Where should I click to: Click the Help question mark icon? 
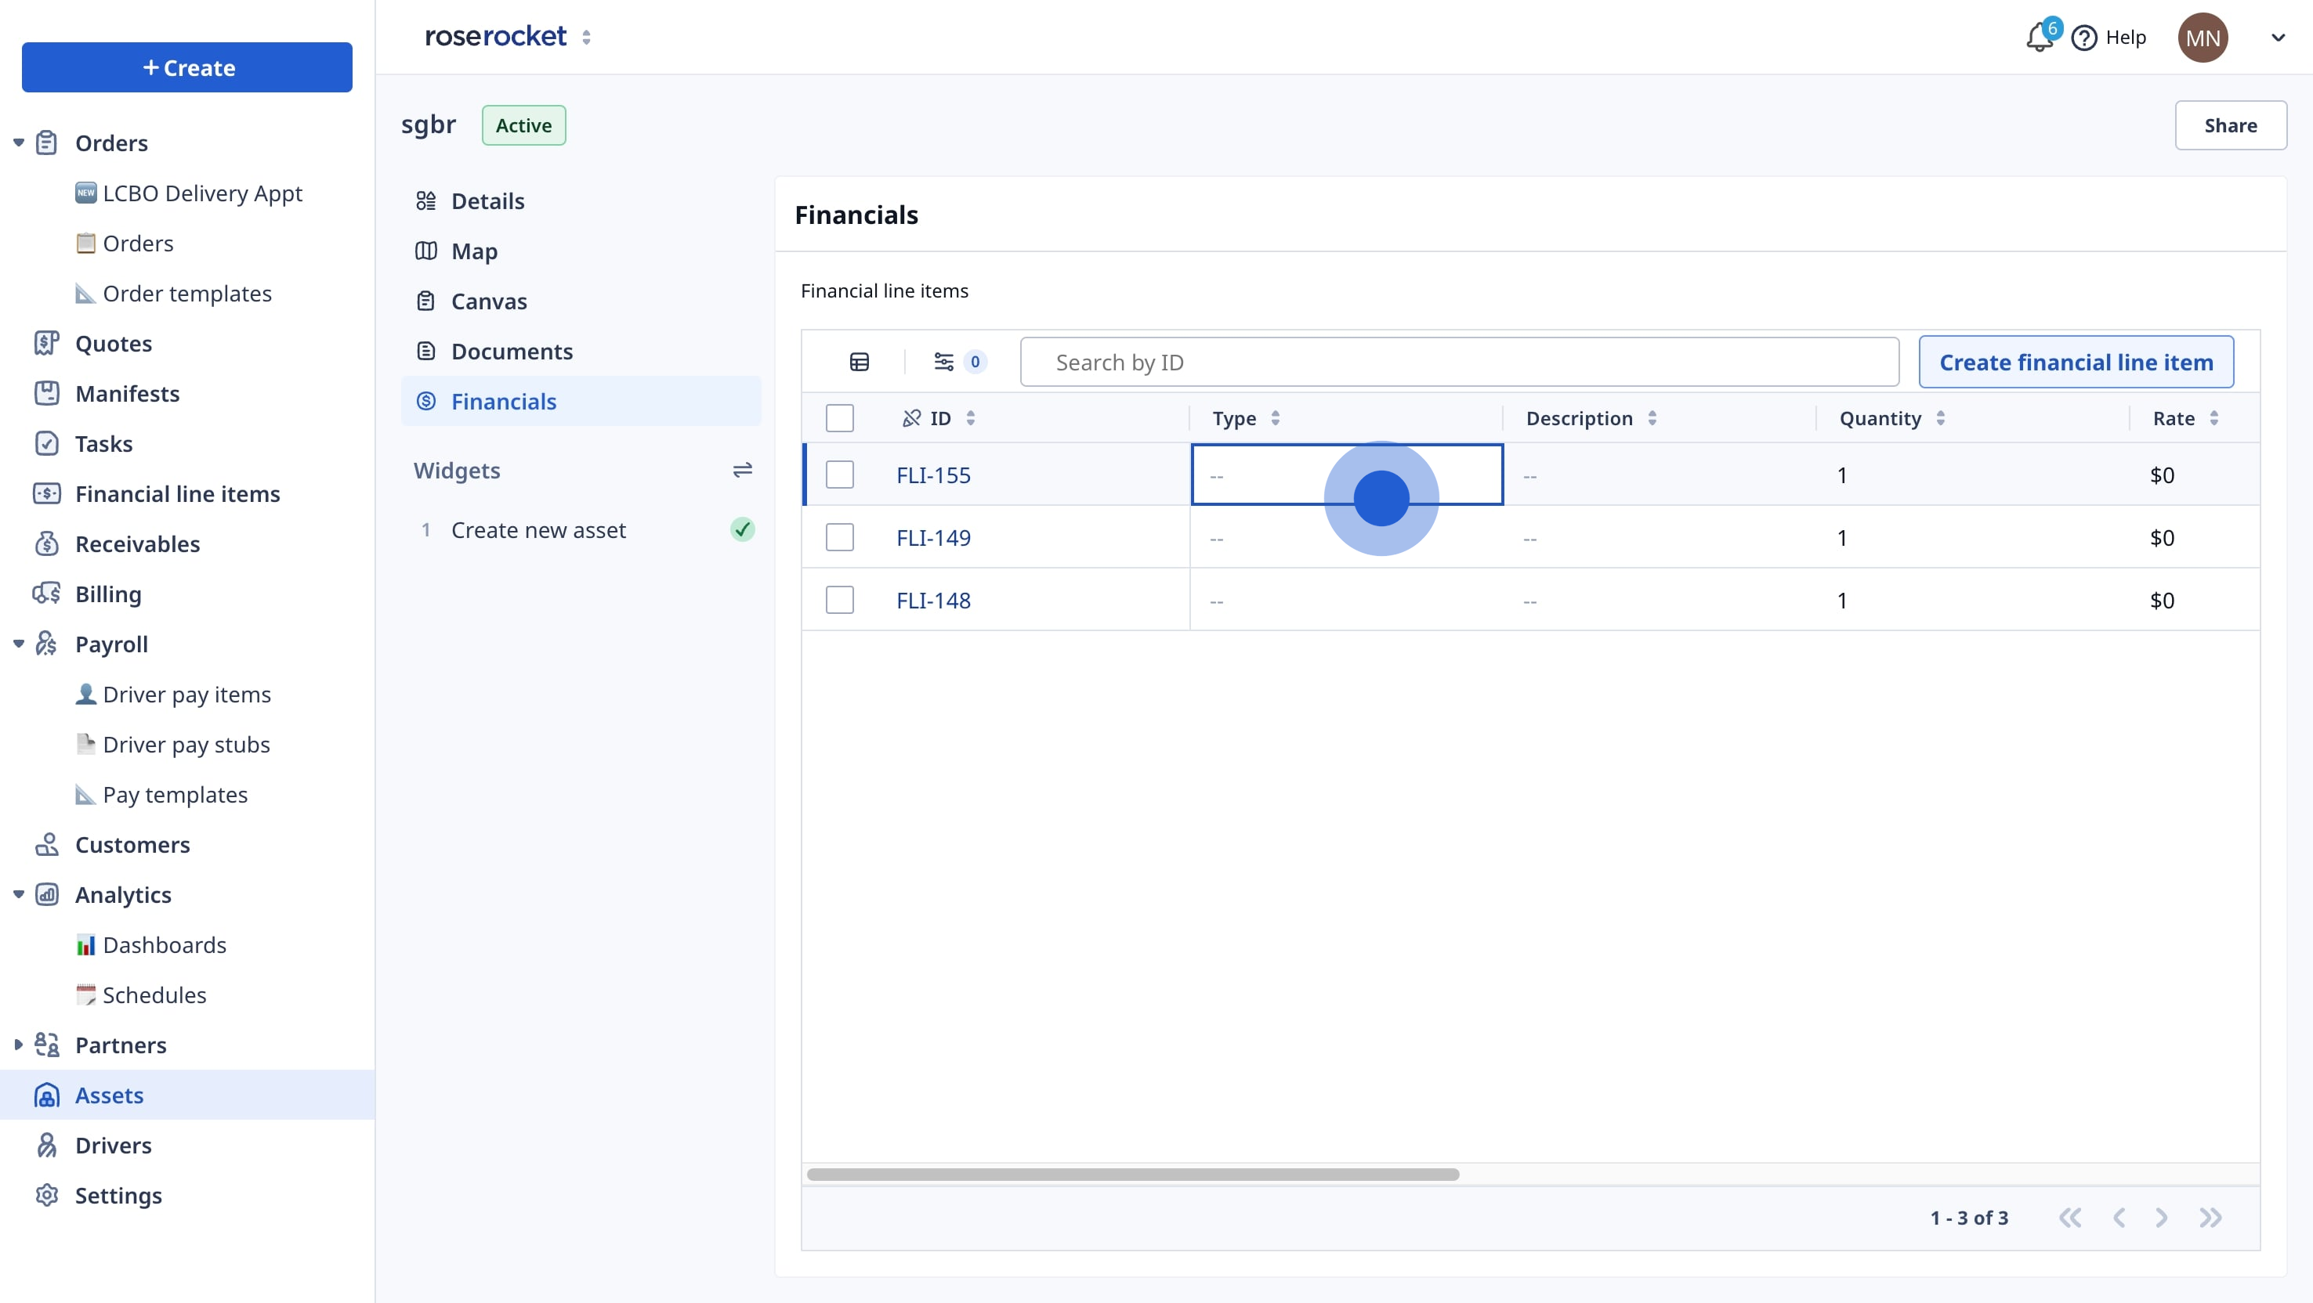2083,38
